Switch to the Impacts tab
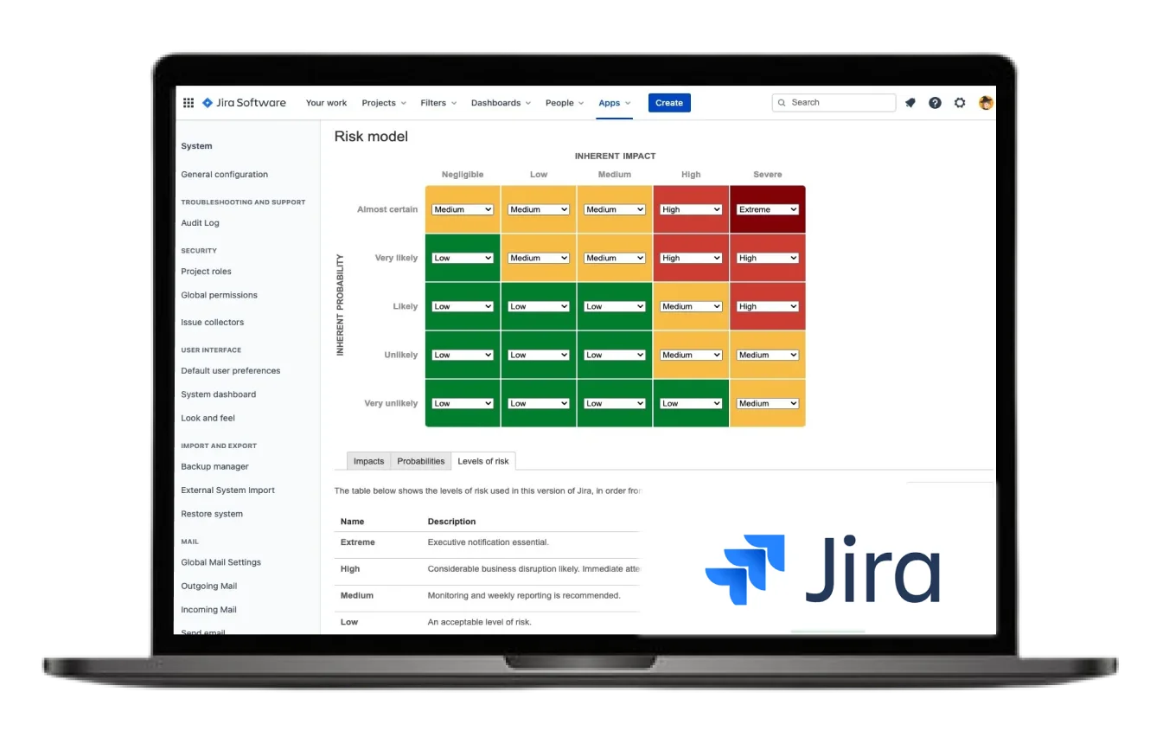 coord(368,461)
